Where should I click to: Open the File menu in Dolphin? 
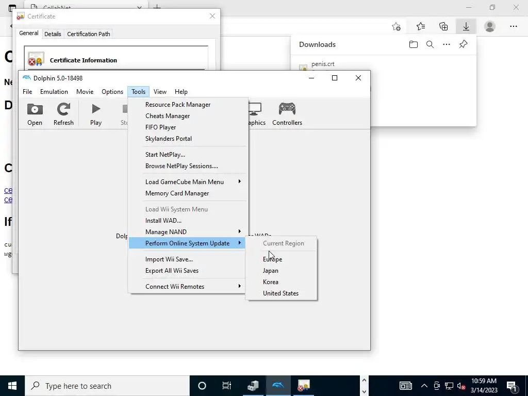coord(27,92)
